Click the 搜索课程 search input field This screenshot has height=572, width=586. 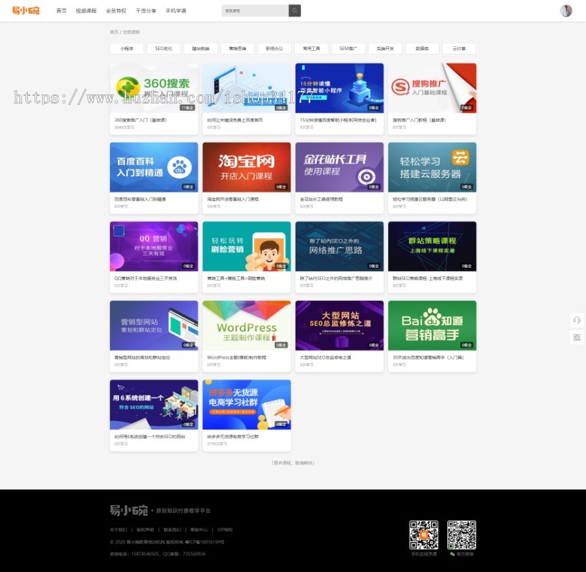tap(255, 10)
